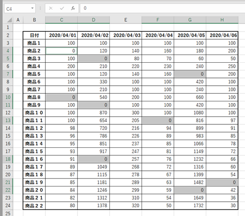Select column G header
245x216 pixels.
pyautogui.click(x=190, y=20)
